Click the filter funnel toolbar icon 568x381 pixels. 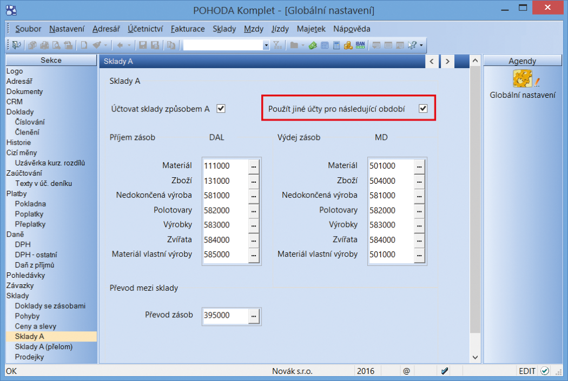(x=278, y=45)
